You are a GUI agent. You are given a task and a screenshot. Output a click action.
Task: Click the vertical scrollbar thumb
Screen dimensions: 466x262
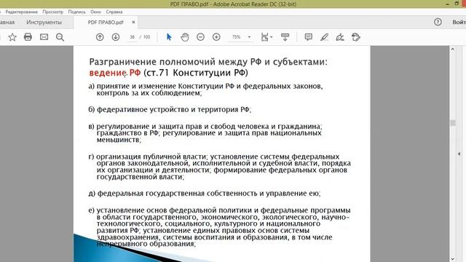click(453, 123)
